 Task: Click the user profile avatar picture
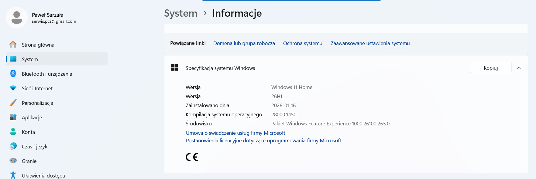tap(17, 18)
